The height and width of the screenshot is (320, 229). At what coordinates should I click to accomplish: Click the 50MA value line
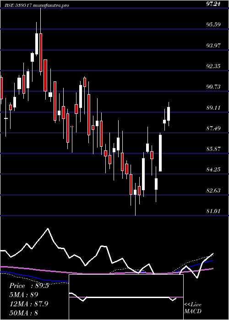point(24,313)
